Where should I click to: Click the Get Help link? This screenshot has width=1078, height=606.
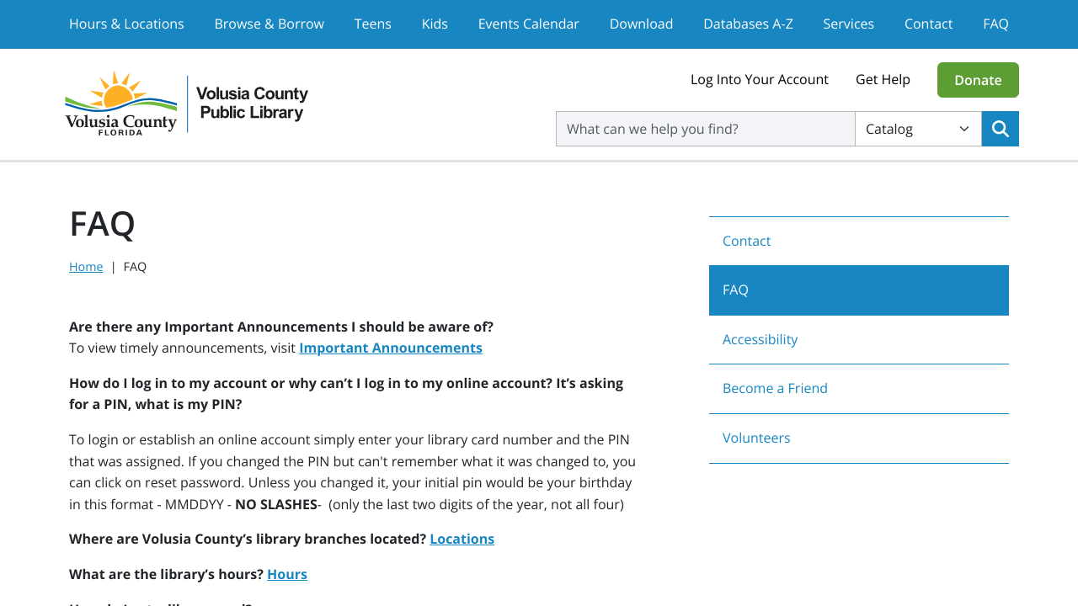pyautogui.click(x=883, y=78)
